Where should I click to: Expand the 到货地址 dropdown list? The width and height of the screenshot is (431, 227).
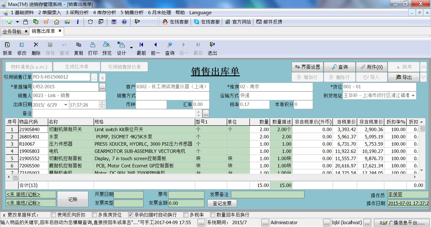pyautogui.click(x=413, y=96)
